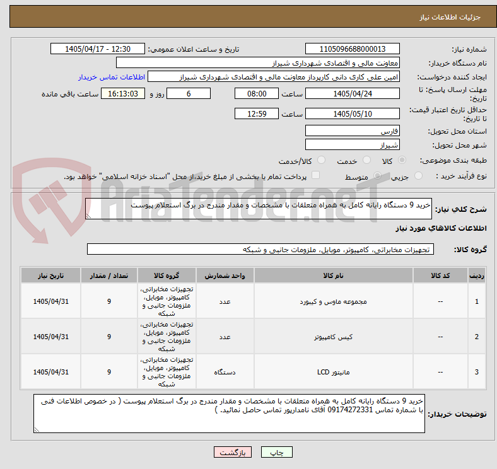Click the item name مانیتور LCD
This screenshot has height=469, width=497.
point(333,372)
